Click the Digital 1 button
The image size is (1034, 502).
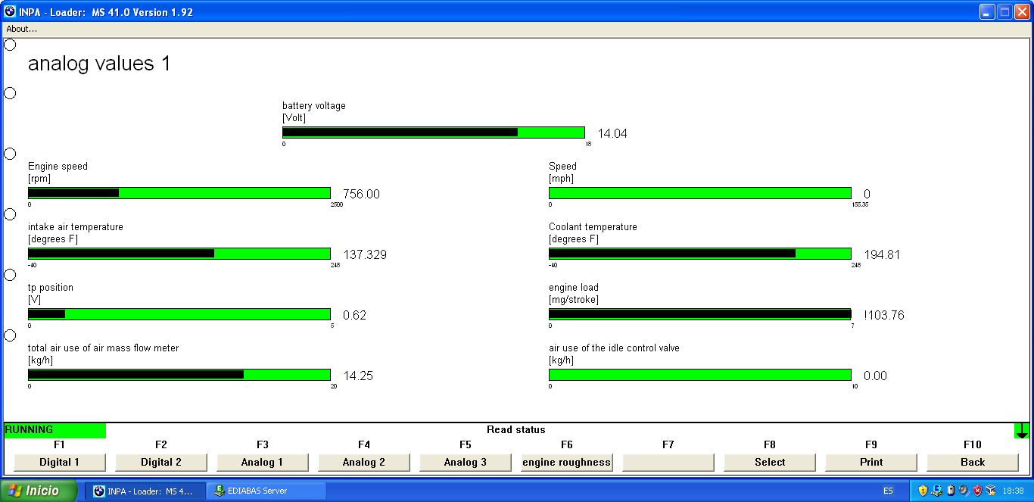60,462
